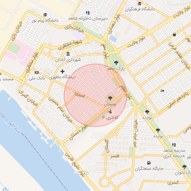Select the shopping basket icon near Velayat Boulevard
The image size is (191, 191).
[x=174, y=35]
